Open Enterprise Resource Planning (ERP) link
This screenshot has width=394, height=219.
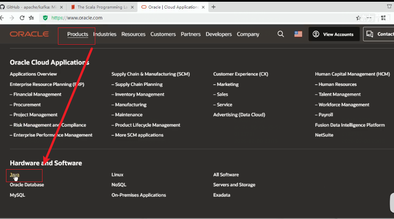[47, 84]
